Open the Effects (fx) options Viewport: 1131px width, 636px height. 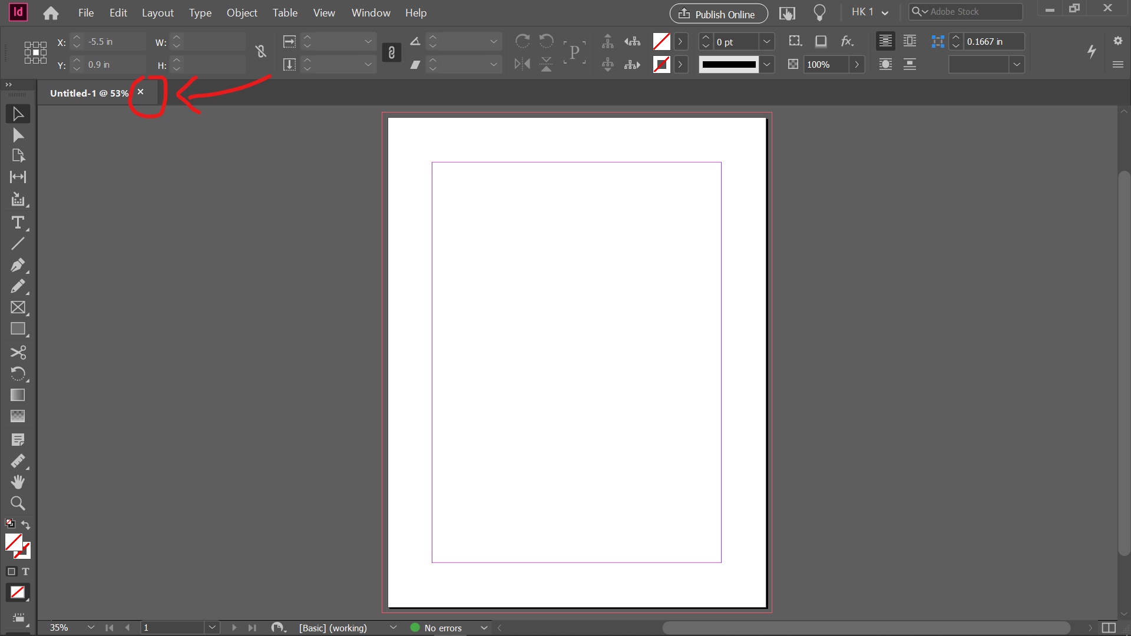coord(847,41)
